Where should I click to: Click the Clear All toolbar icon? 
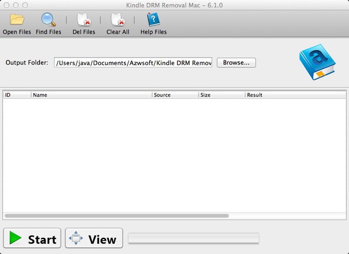point(118,19)
